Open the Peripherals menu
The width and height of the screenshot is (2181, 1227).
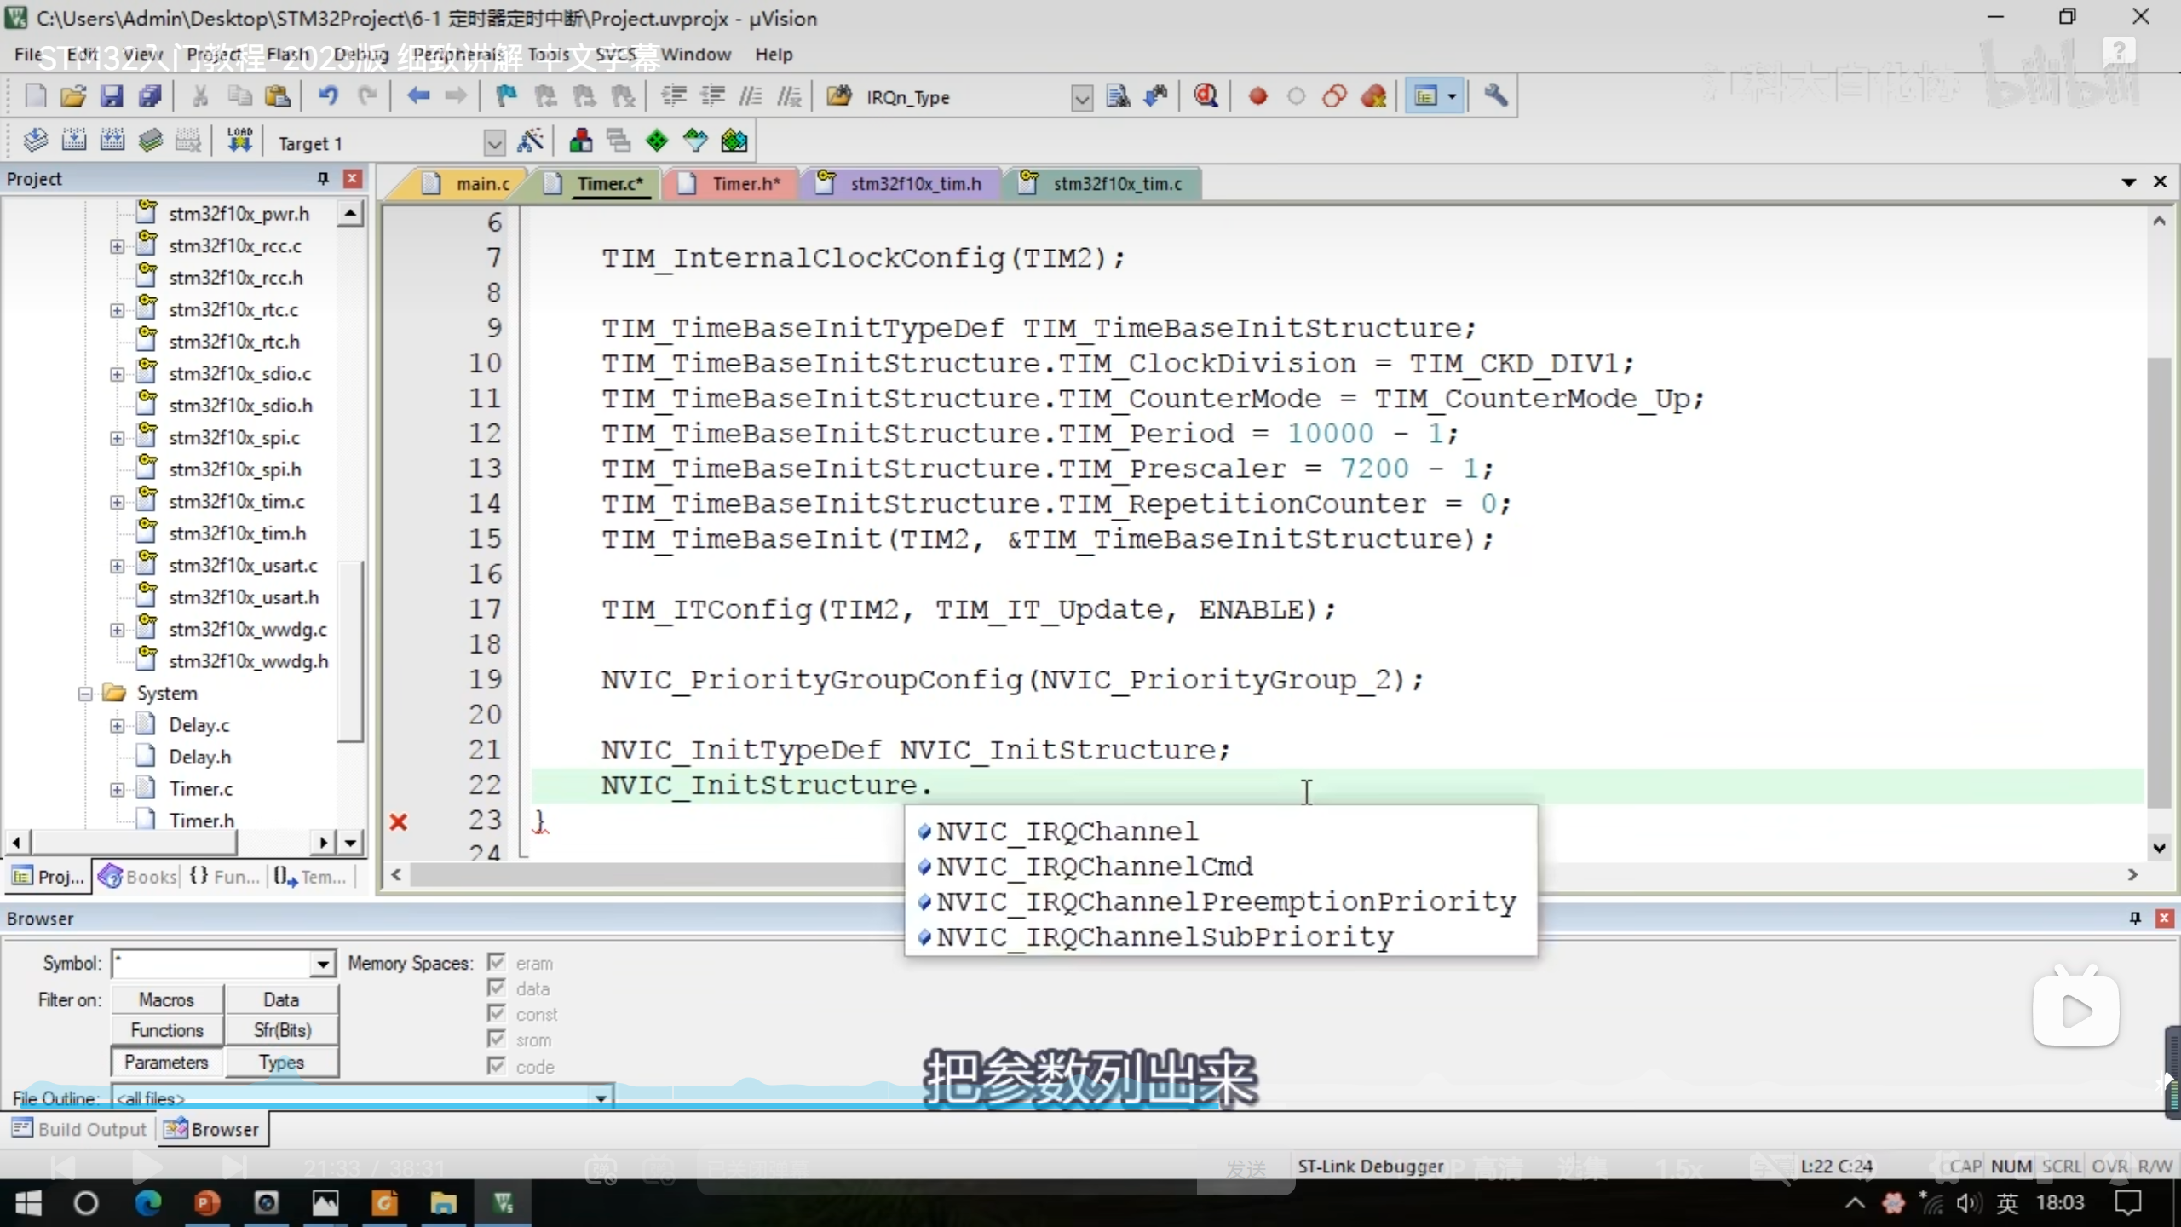(458, 55)
